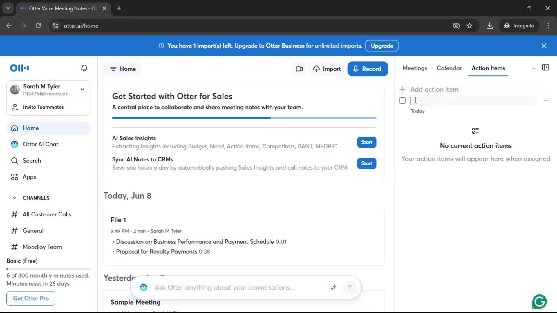Open Search in the sidebar
Viewport: 557px width, 313px height.
point(48,161)
